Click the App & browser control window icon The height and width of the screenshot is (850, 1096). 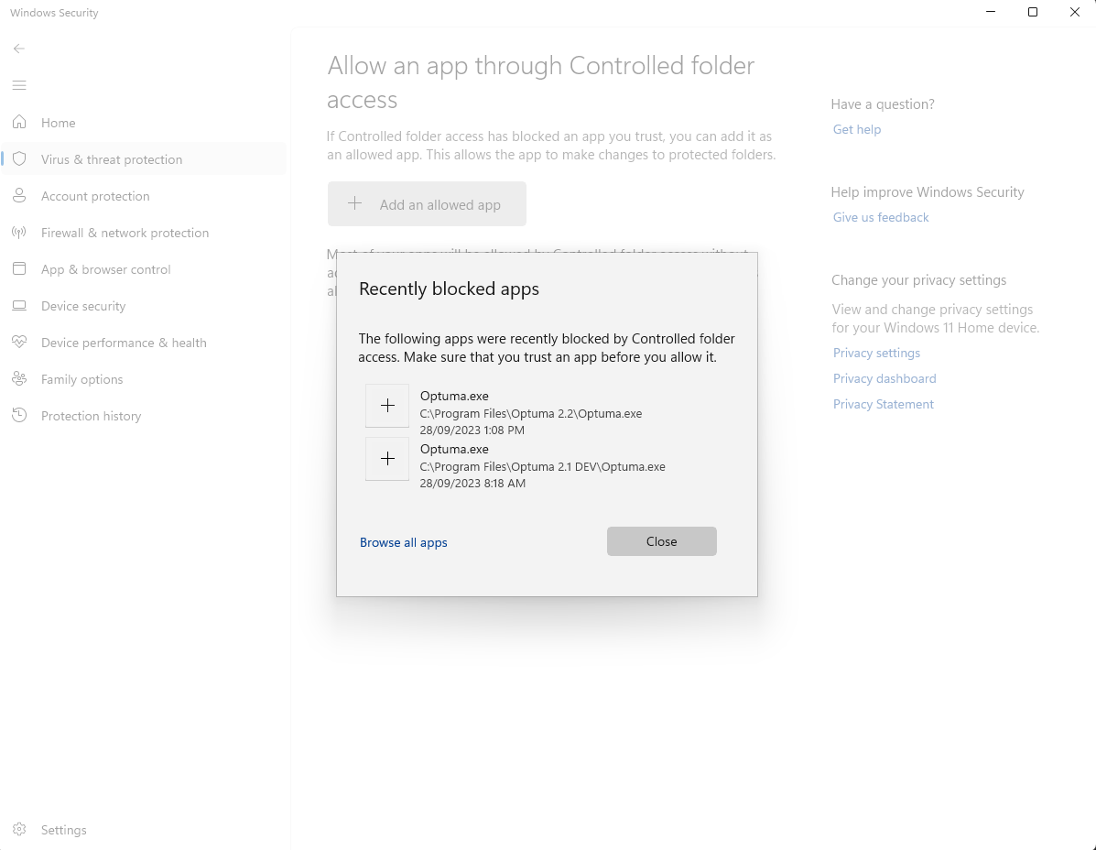[19, 269]
